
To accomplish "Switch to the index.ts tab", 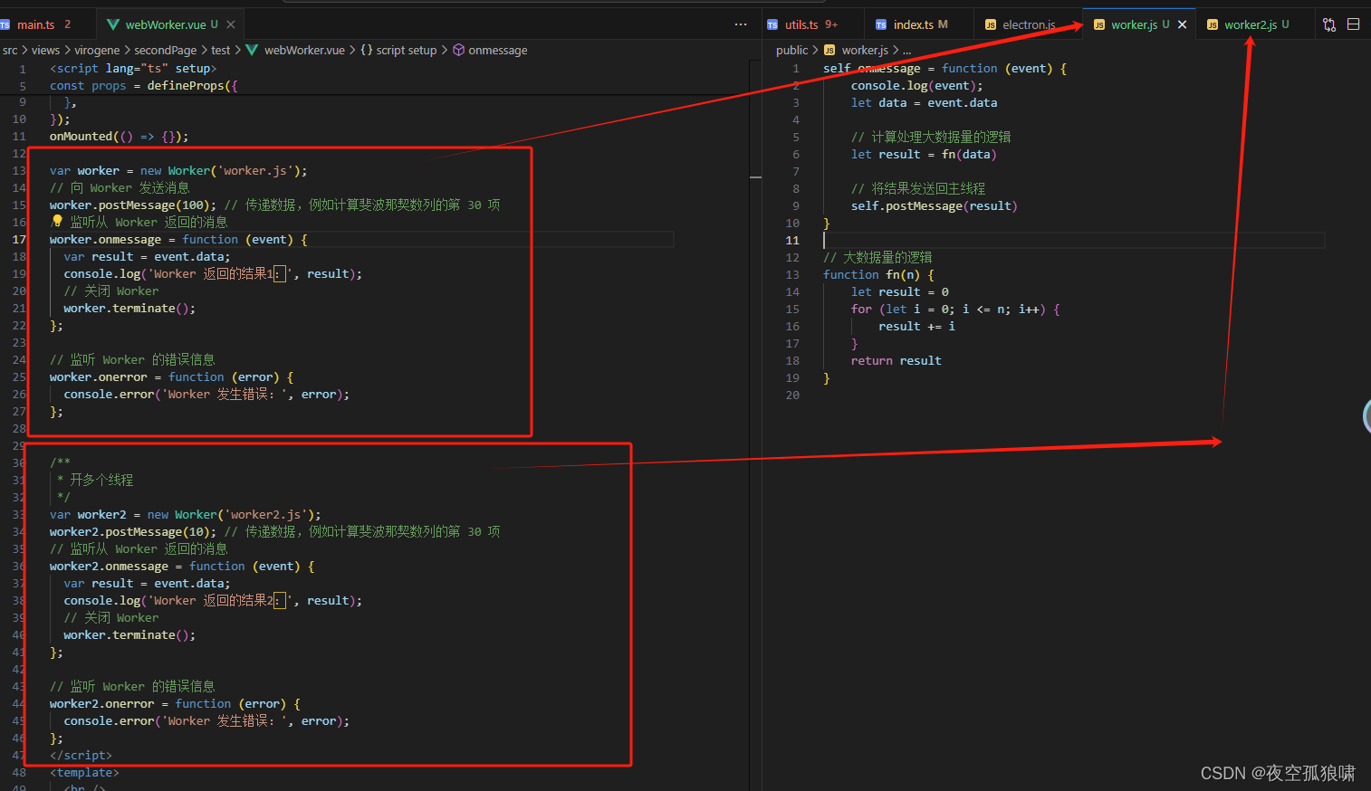I will click(x=913, y=24).
